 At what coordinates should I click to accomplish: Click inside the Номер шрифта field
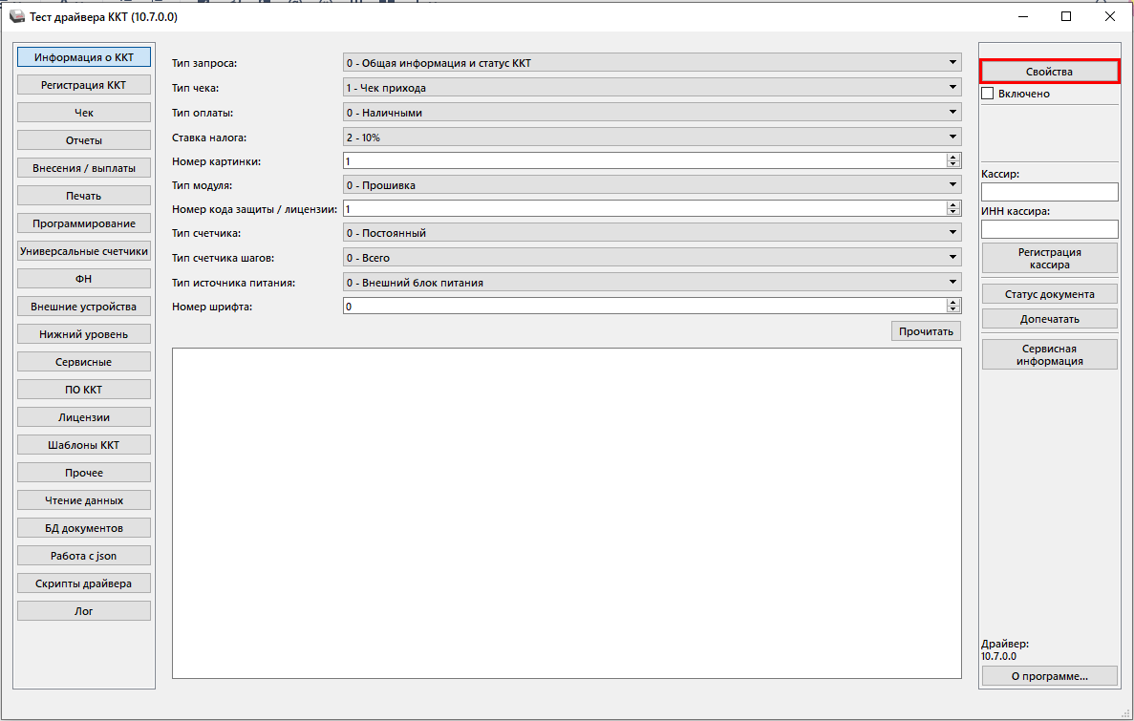coord(643,307)
